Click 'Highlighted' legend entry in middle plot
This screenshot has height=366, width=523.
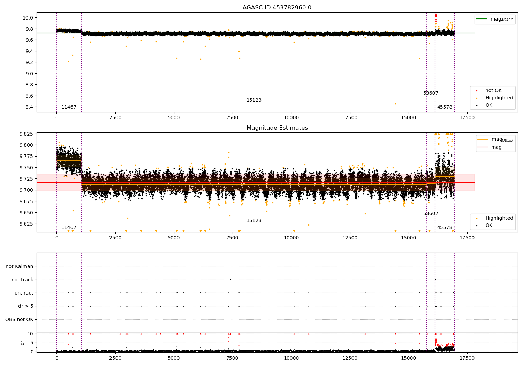pos(495,218)
